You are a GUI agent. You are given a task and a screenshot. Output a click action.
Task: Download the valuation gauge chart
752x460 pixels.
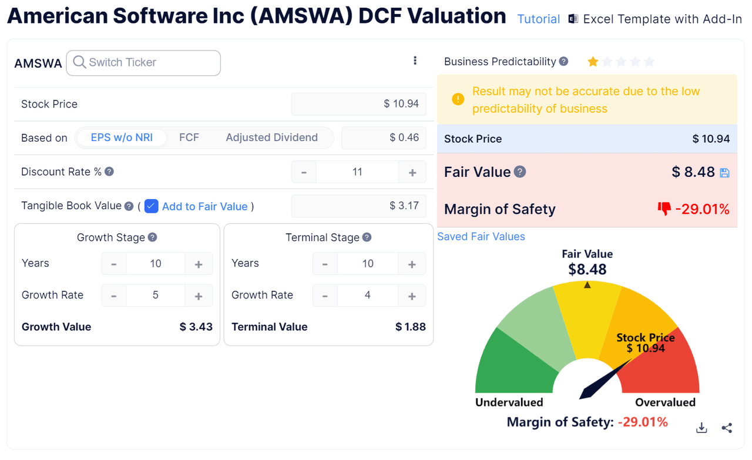point(701,428)
